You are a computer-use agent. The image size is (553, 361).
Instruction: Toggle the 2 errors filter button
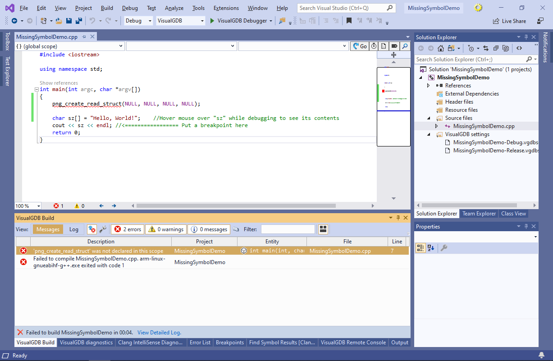point(128,229)
